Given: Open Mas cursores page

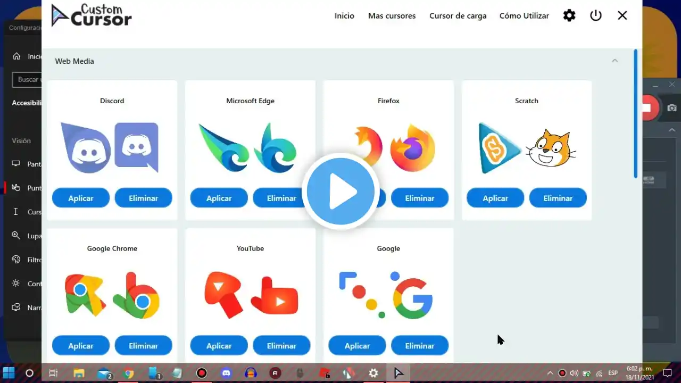Looking at the screenshot, I should tap(392, 15).
